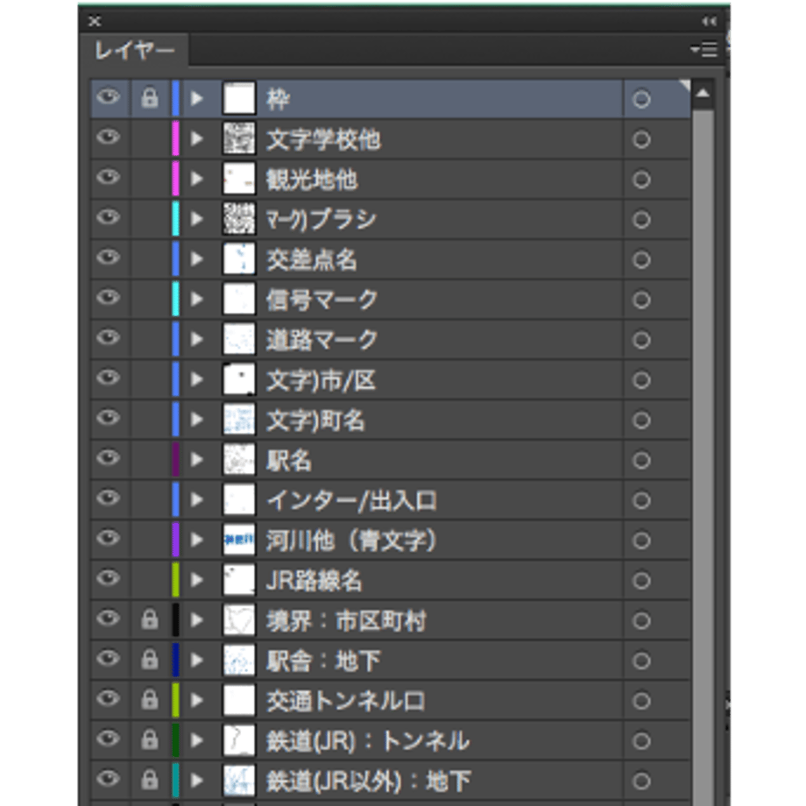The image size is (806, 806).
Task: Expand the 境界：市区町村 layer
Action: 197,619
